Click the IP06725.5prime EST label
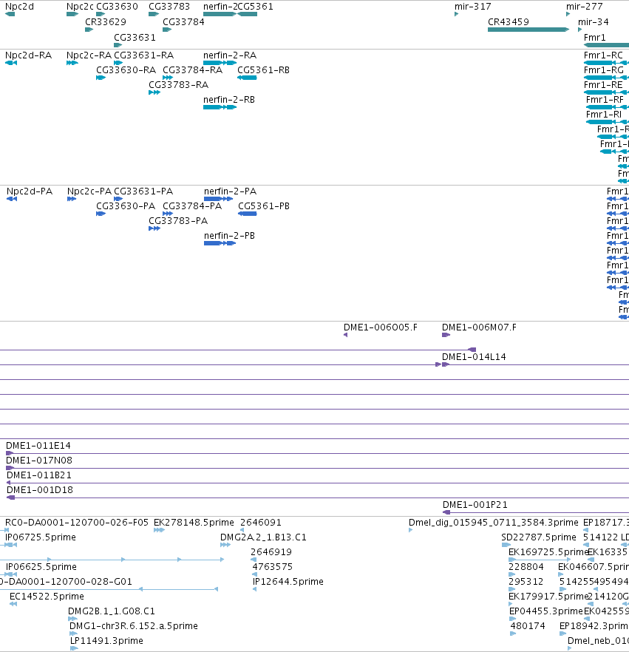This screenshot has width=629, height=652. pyautogui.click(x=41, y=537)
